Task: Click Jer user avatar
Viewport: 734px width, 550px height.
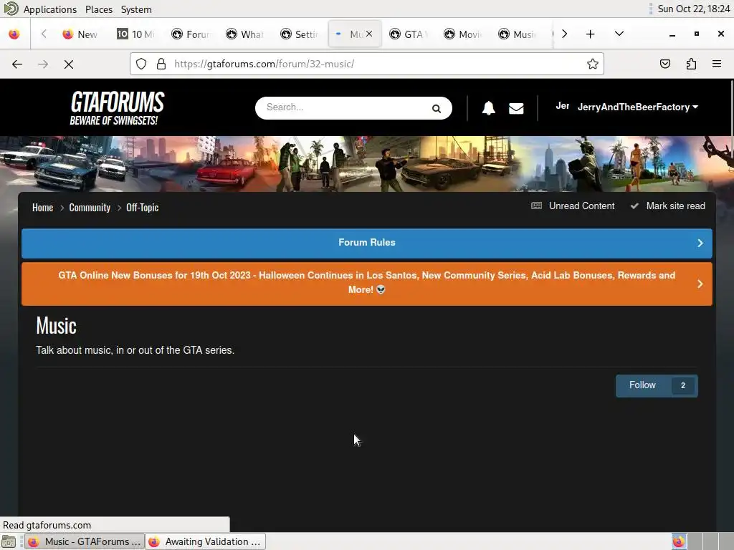Action: pyautogui.click(x=562, y=106)
